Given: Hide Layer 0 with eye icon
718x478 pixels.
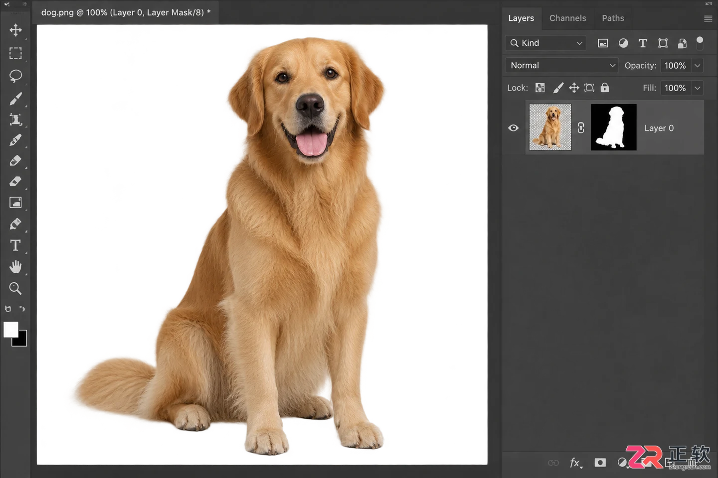Looking at the screenshot, I should pyautogui.click(x=513, y=128).
